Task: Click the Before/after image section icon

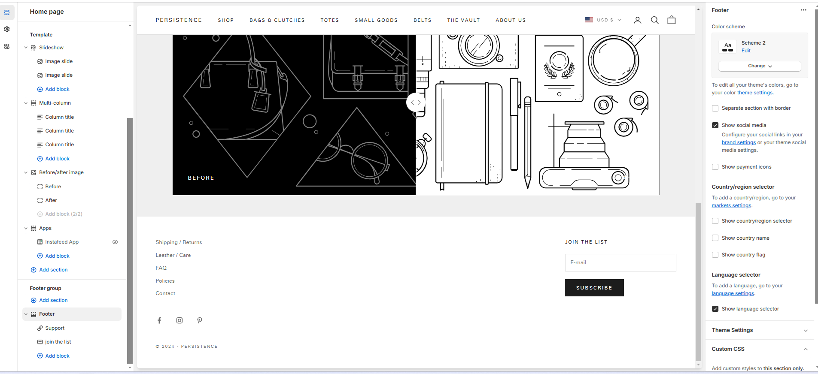Action: point(33,172)
